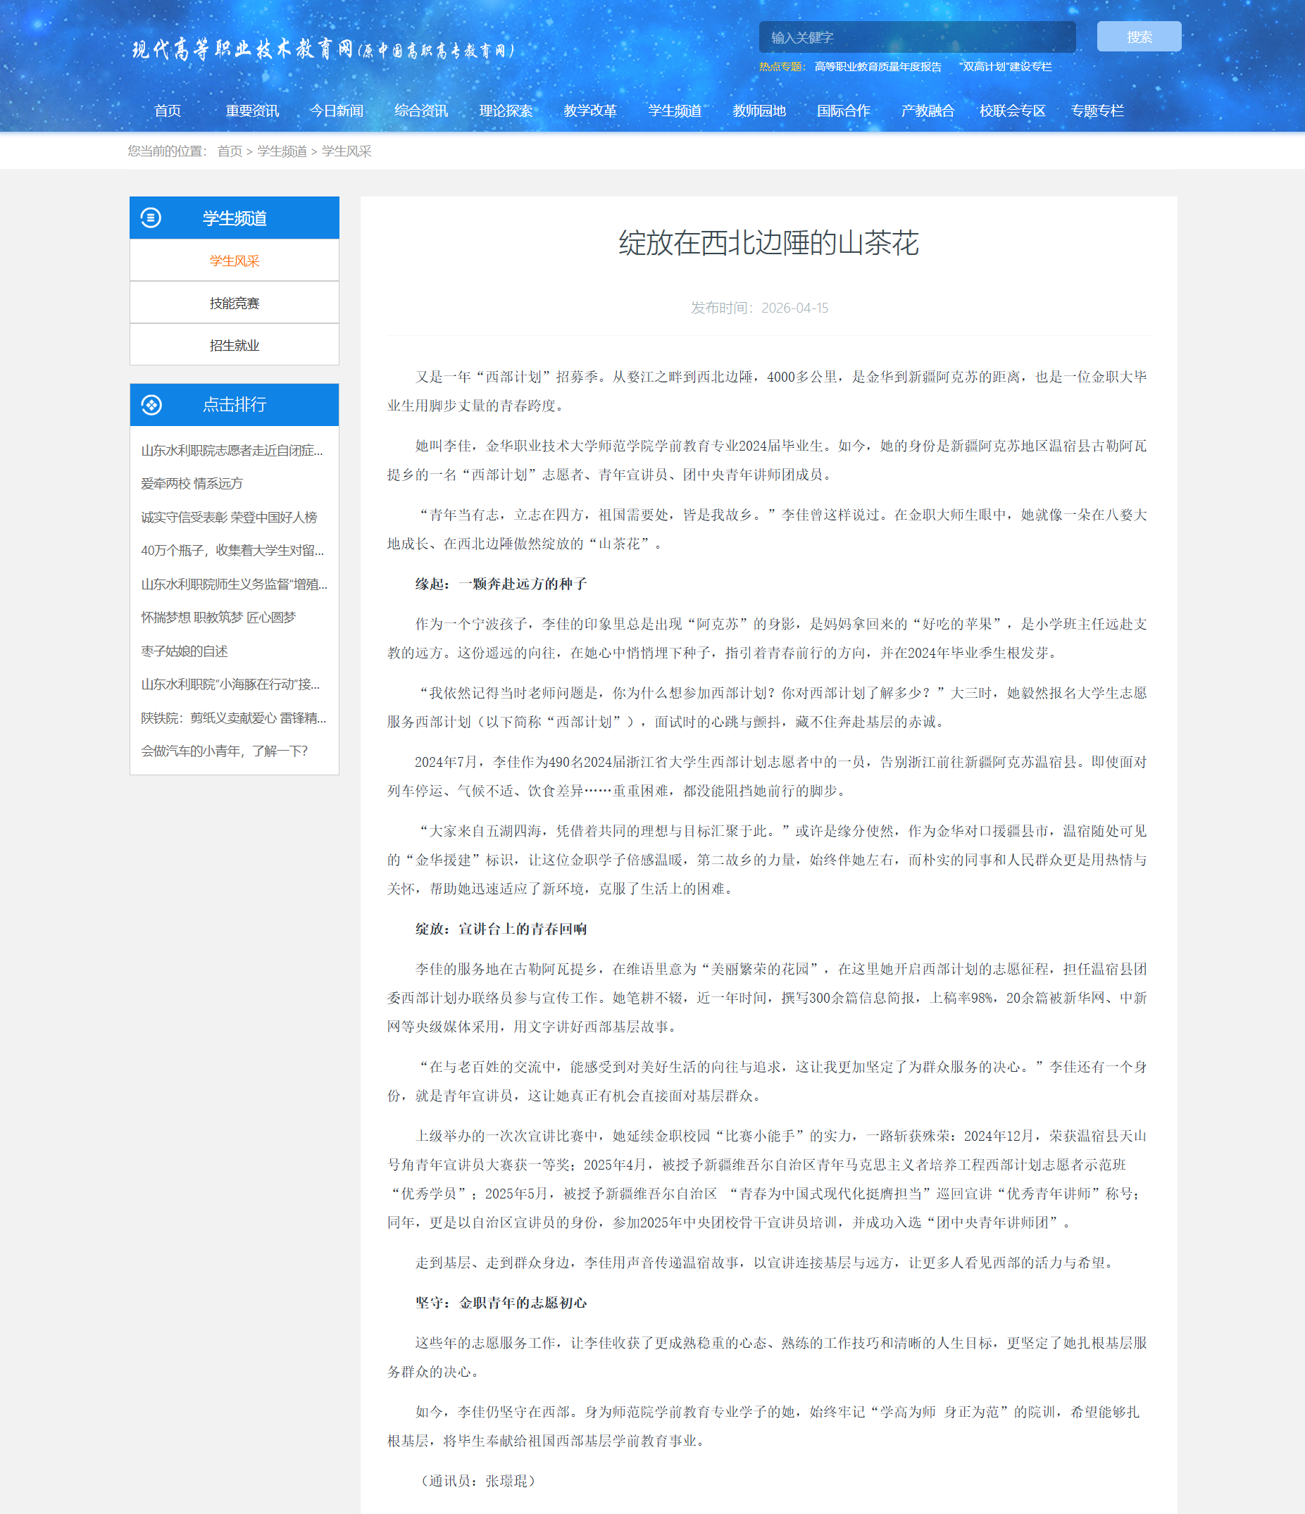Open the 教学改革 navigation item
This screenshot has width=1305, height=1514.
click(589, 111)
